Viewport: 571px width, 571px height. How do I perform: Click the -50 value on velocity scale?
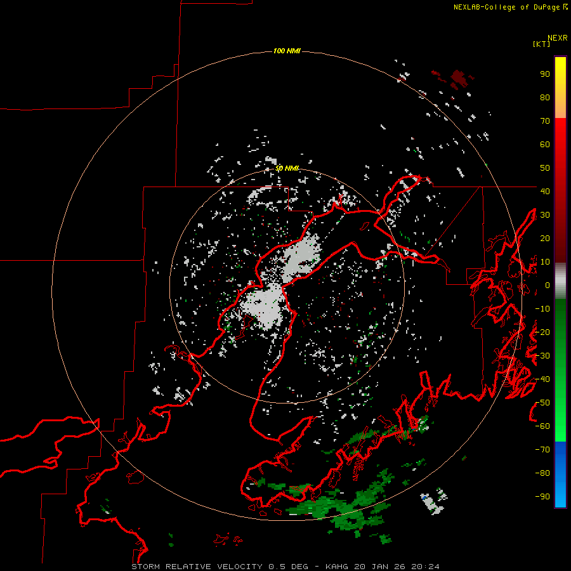pyautogui.click(x=542, y=403)
